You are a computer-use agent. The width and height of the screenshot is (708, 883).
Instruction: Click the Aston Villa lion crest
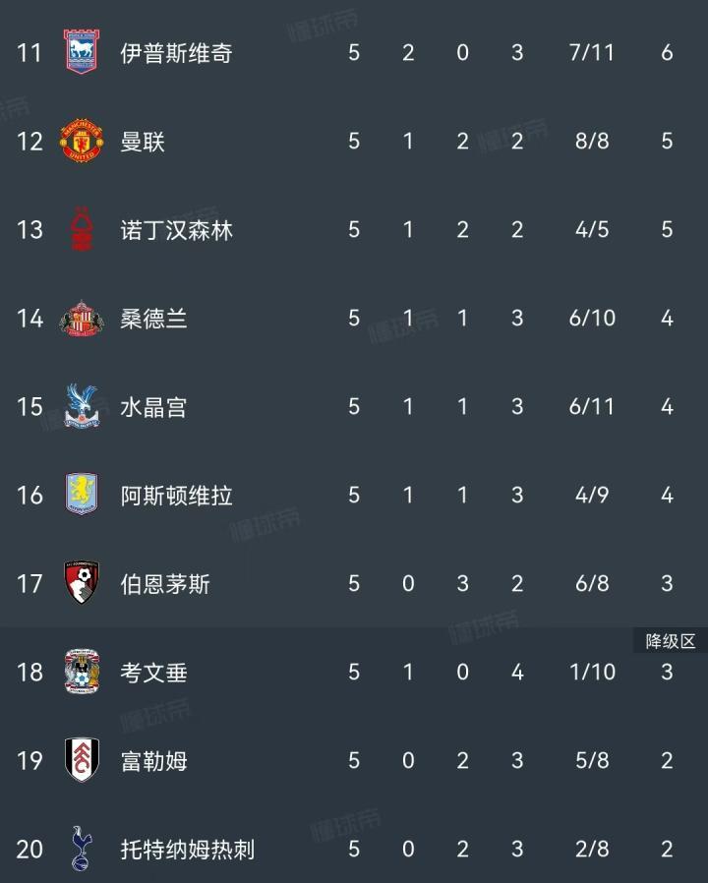click(x=82, y=494)
